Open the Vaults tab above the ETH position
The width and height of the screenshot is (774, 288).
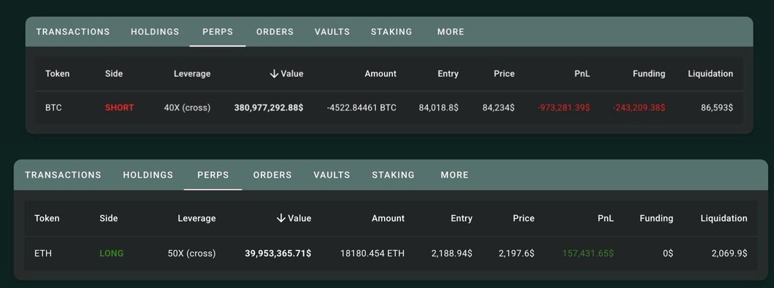[332, 175]
